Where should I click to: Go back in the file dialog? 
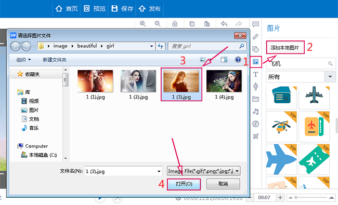(x=15, y=46)
